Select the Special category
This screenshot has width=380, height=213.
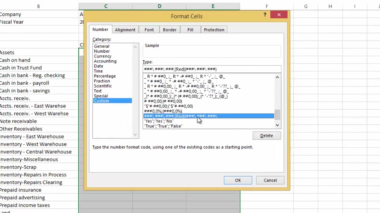[113, 96]
